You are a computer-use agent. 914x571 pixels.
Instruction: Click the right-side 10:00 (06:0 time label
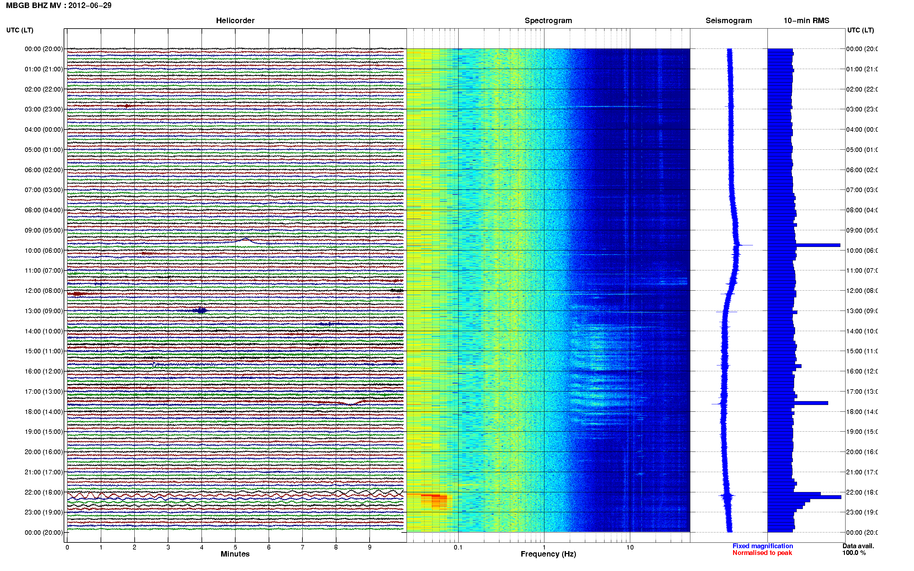click(x=862, y=250)
